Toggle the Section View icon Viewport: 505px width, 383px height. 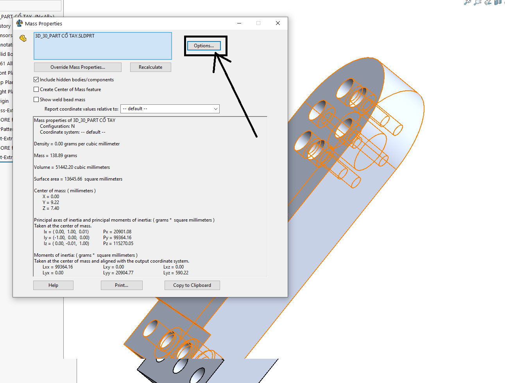click(498, 2)
